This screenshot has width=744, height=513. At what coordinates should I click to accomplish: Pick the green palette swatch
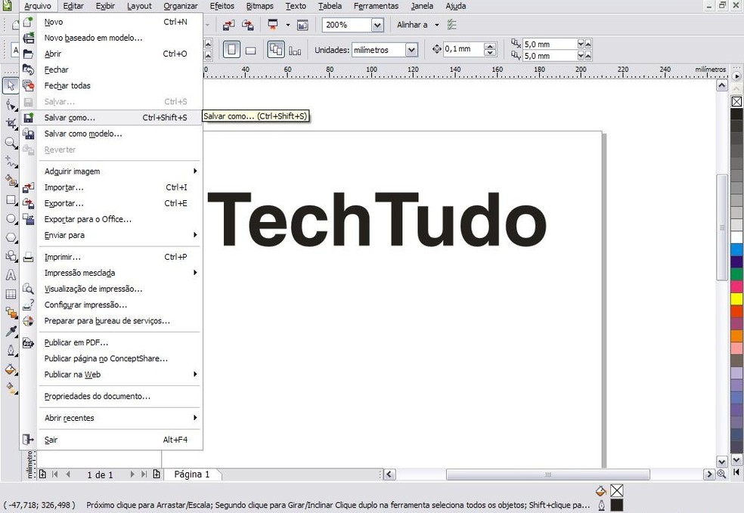coord(736,274)
